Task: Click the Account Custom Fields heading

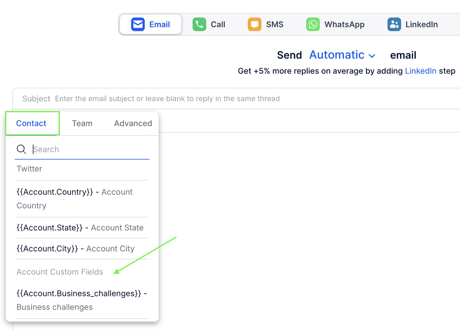Action: (60, 272)
